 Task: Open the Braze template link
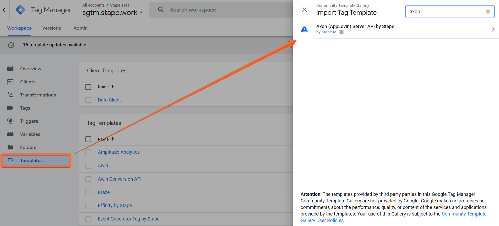point(104,192)
